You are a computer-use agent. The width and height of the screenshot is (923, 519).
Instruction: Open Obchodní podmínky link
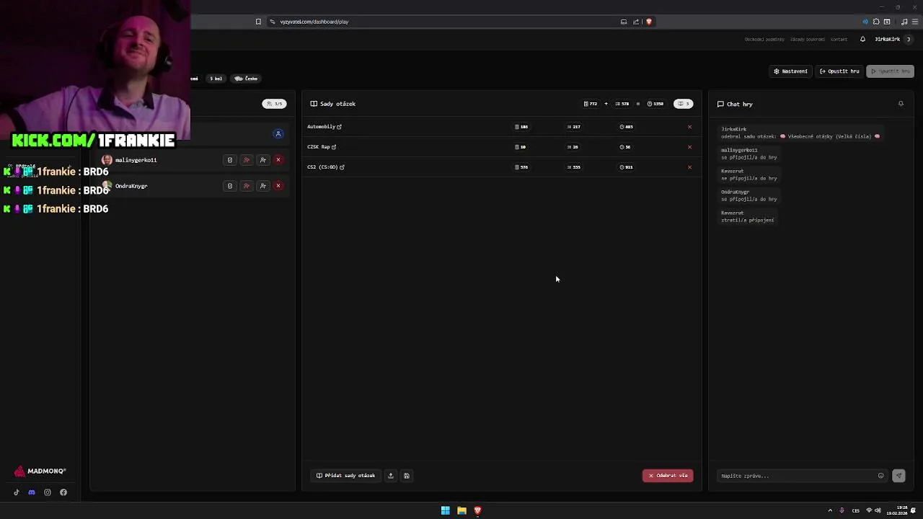(x=764, y=39)
